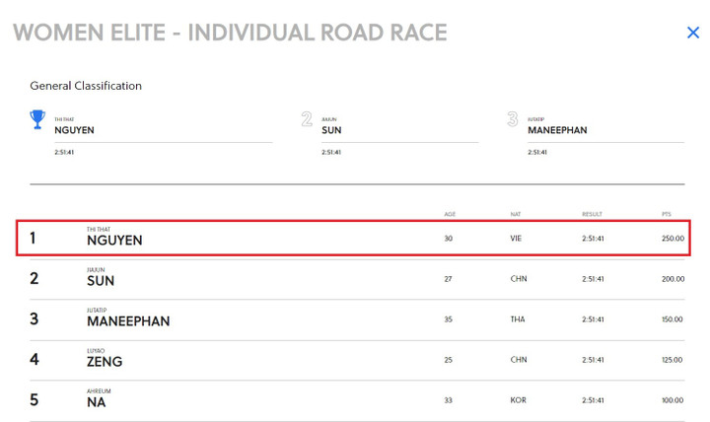Click VIE nationality of first rider

coord(516,239)
